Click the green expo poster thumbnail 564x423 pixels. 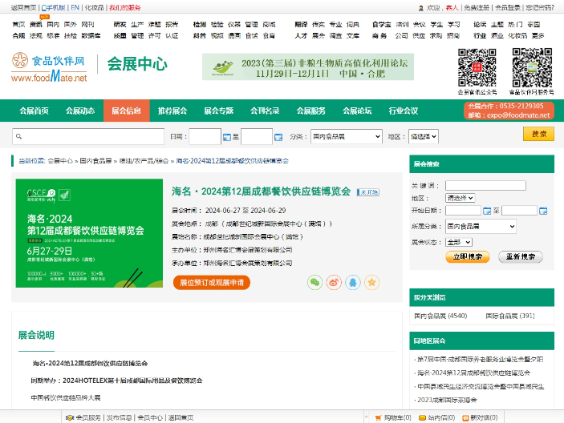(89, 233)
